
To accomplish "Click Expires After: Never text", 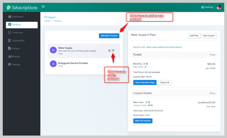I will [143, 77].
